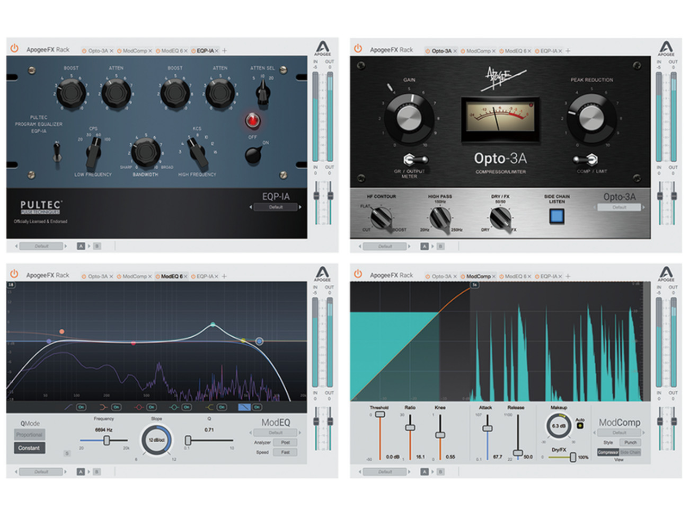The width and height of the screenshot is (689, 517).
Task: Select the yellow high-shelf band icon in ModEQ
Action: [x=209, y=407]
